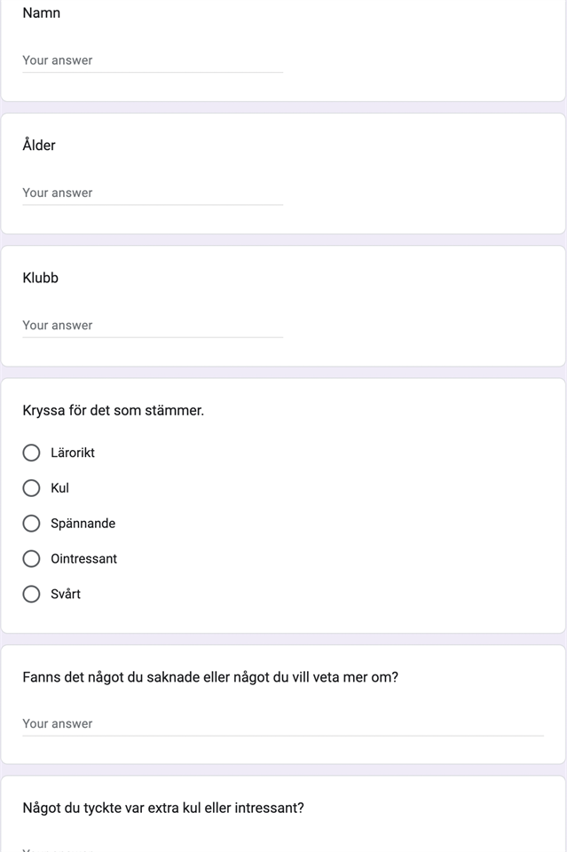This screenshot has width=567, height=852.
Task: Tick the Spännande radio option
Action: click(x=32, y=524)
